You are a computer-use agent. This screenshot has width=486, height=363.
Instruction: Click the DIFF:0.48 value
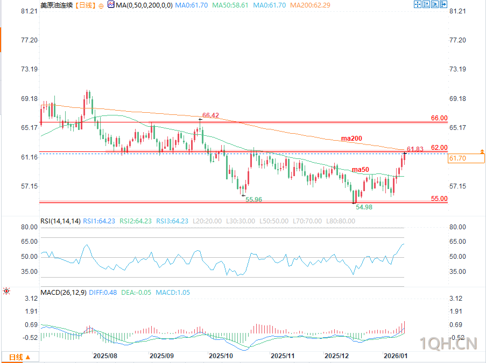pyautogui.click(x=103, y=293)
